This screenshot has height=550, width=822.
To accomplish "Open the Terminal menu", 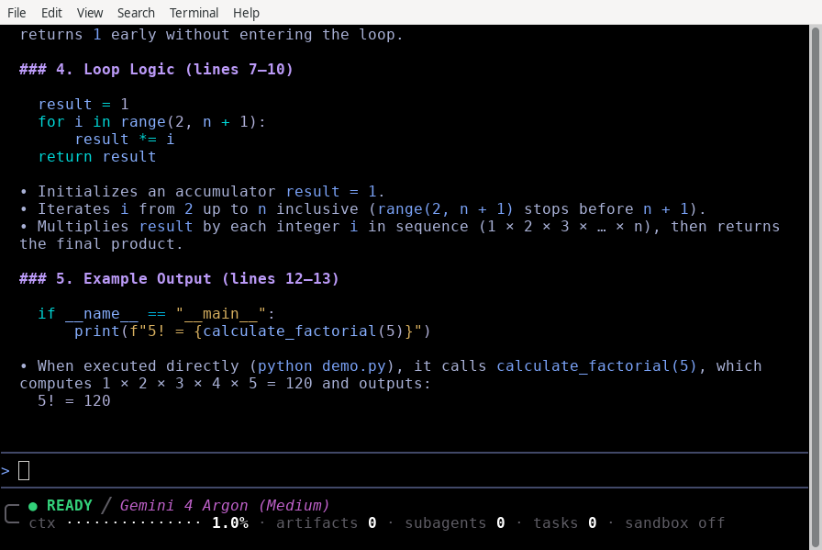I will pyautogui.click(x=194, y=13).
